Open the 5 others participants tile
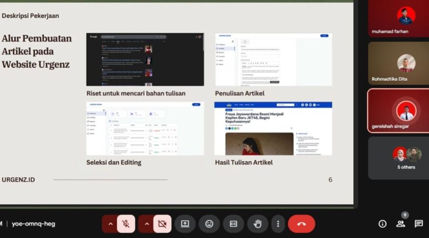 [398, 158]
